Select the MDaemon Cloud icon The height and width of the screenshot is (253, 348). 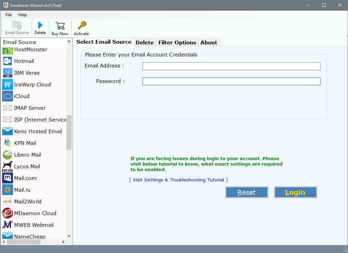8,213
